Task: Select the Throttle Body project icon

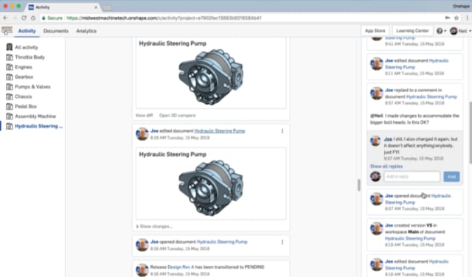Action: 10,57
